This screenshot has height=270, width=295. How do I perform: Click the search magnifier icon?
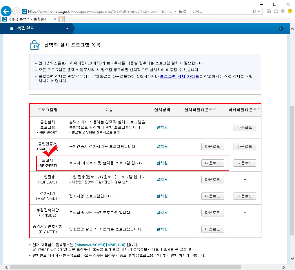pyautogui.click(x=254, y=11)
